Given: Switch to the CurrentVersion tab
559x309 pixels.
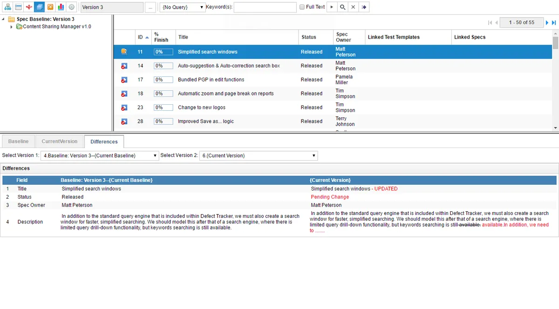Looking at the screenshot, I should tap(59, 141).
